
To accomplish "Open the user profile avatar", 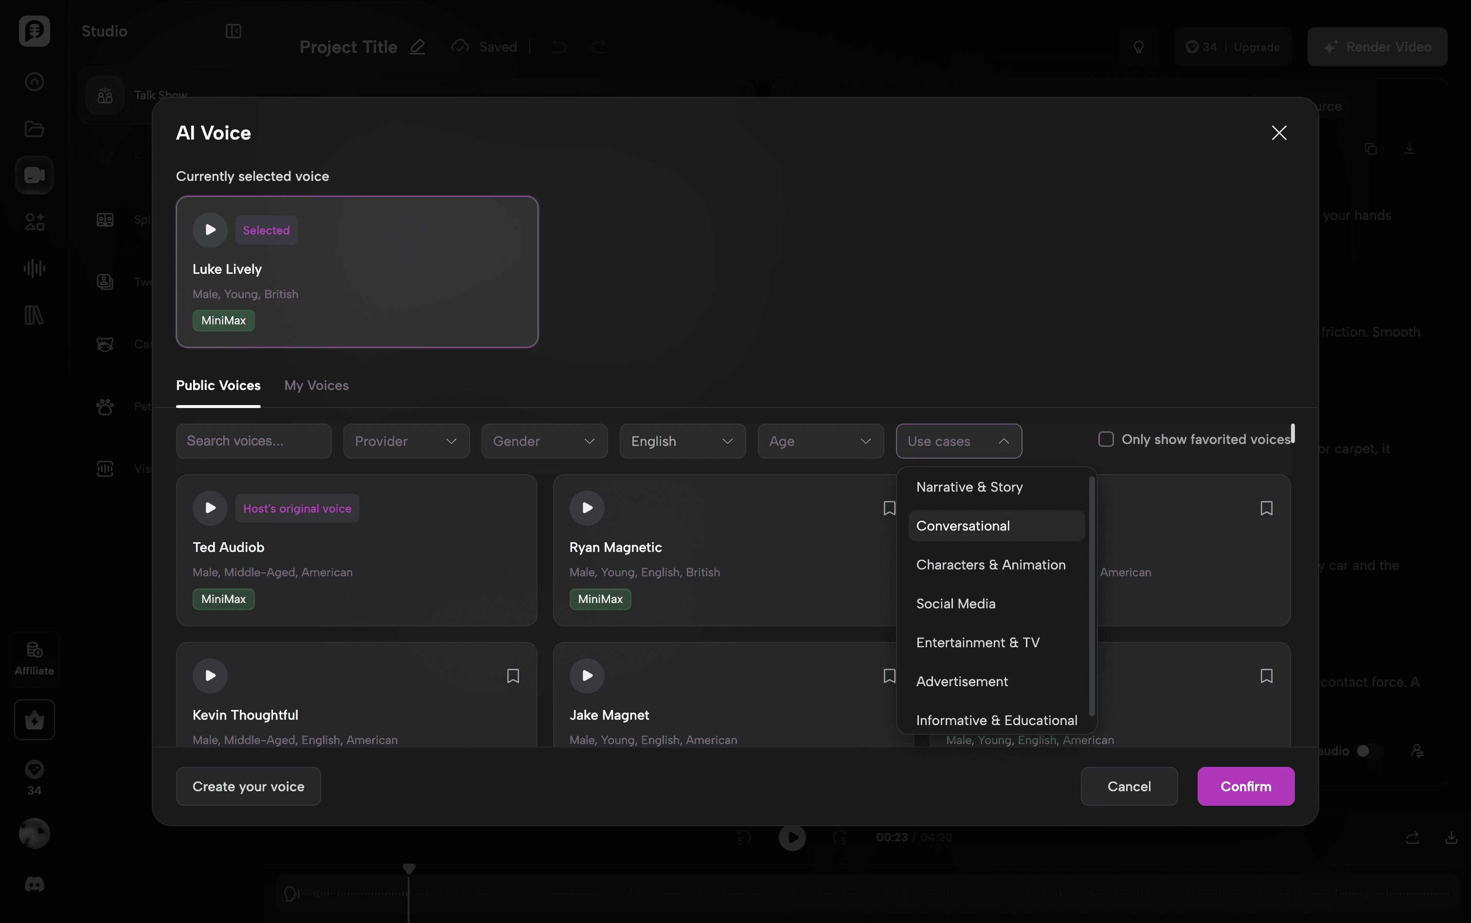I will (34, 834).
